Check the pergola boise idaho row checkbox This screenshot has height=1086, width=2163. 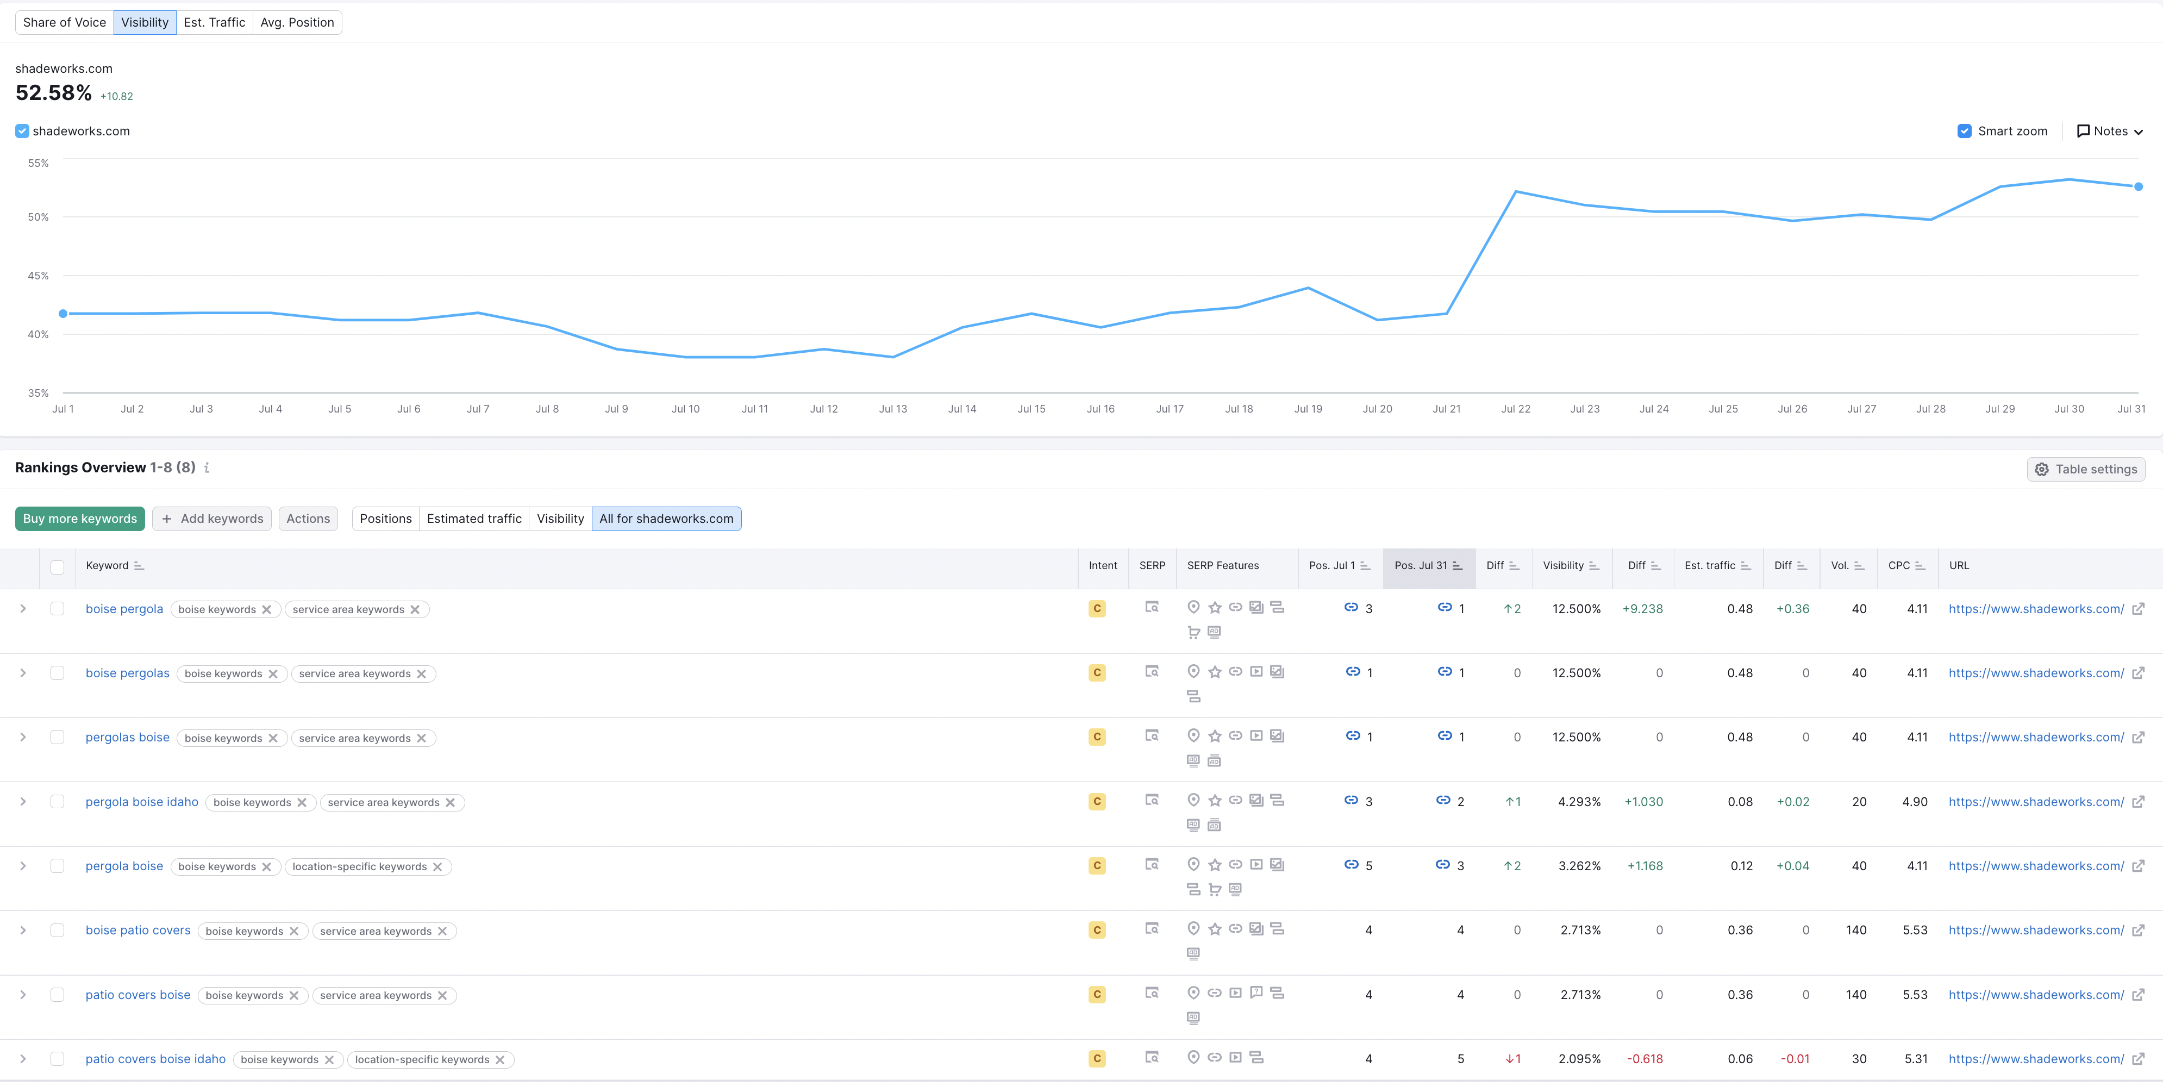point(57,802)
